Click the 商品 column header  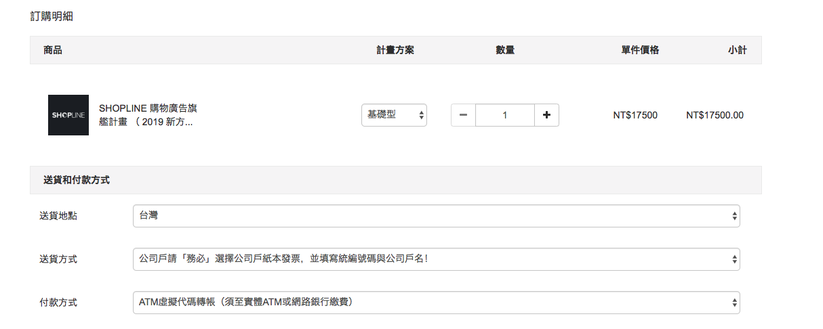click(x=53, y=50)
